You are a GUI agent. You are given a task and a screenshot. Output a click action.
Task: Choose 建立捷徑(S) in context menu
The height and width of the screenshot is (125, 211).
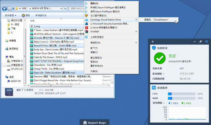pyautogui.click(x=111, y=58)
